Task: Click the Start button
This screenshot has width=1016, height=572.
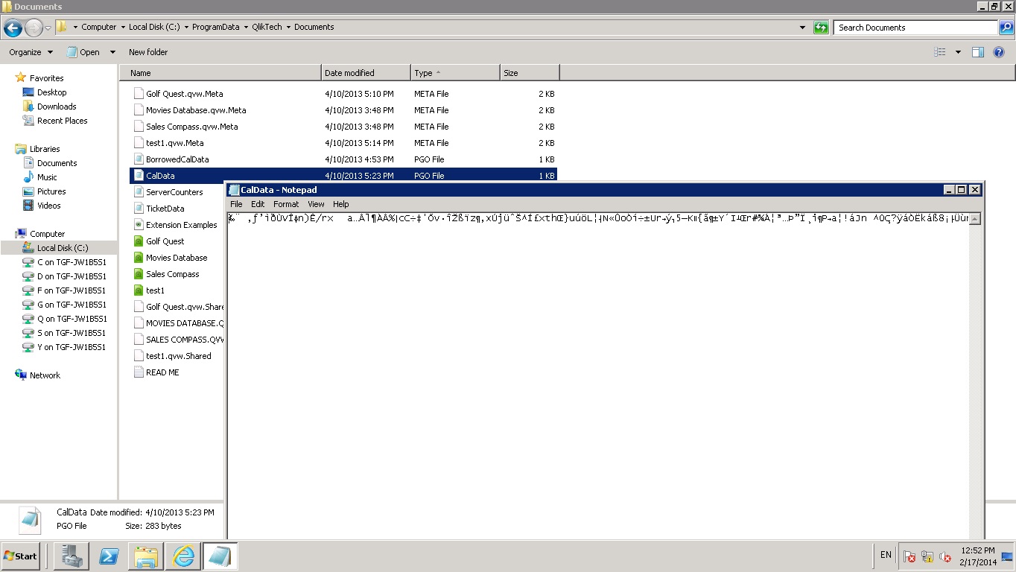Action: 21,556
